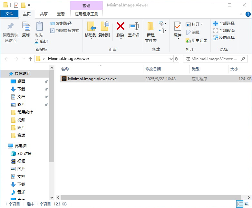The height and width of the screenshot is (208, 252).
Task: Switch to Share (共享) tab
Action: point(44,14)
